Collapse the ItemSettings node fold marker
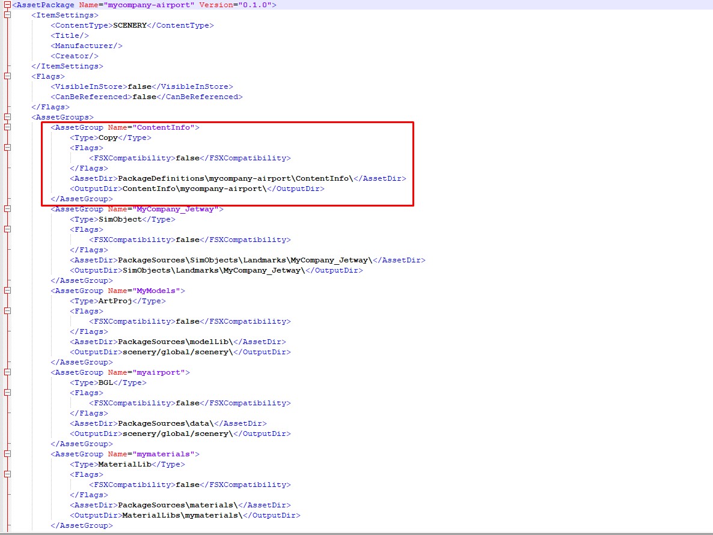Image resolution: width=713 pixels, height=535 pixels. (7, 15)
